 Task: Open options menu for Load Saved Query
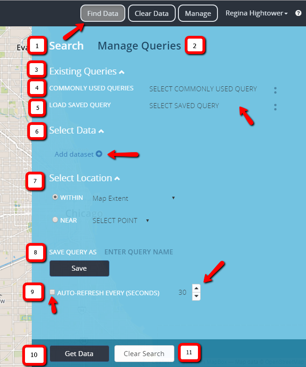point(275,107)
